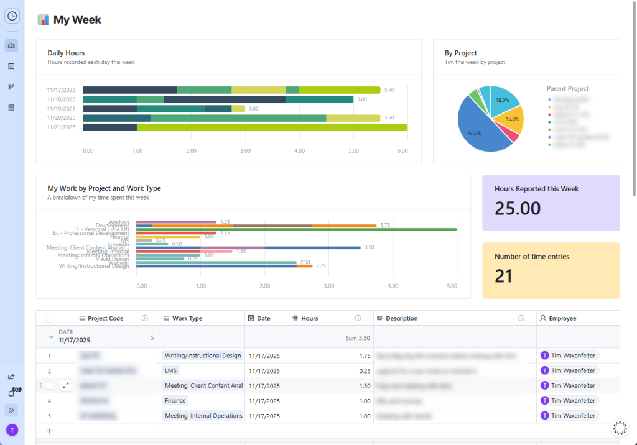Image resolution: width=637 pixels, height=445 pixels.
Task: Click the long green EL - Personal Time Off bar
Action: [297, 229]
